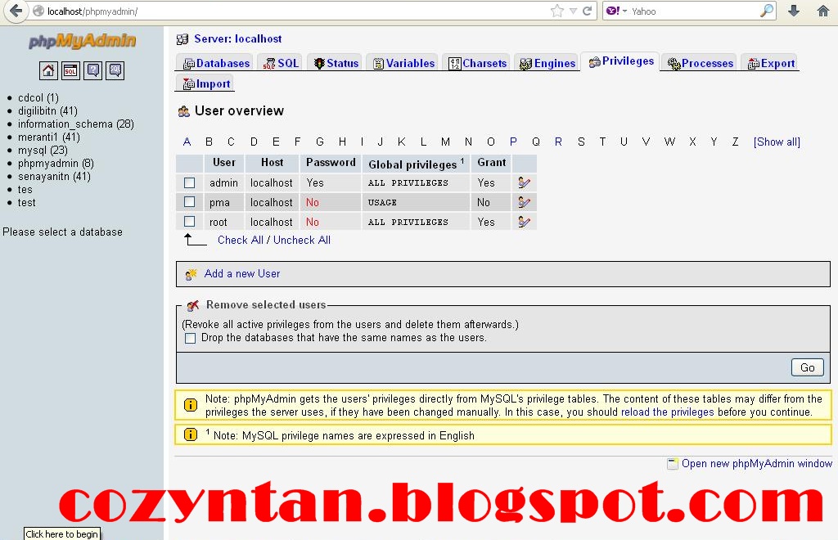Open the Import tab

206,83
